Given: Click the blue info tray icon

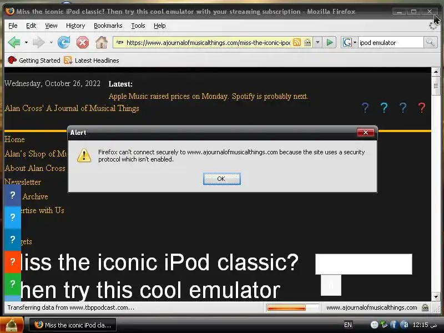Looking at the screenshot, I should (394, 325).
